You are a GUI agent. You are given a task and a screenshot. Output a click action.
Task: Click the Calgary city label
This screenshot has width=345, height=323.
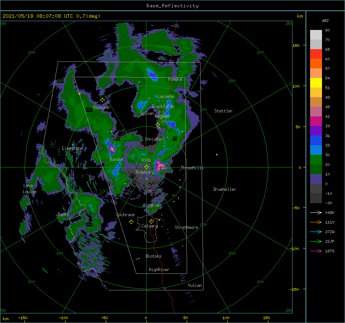pyautogui.click(x=149, y=226)
